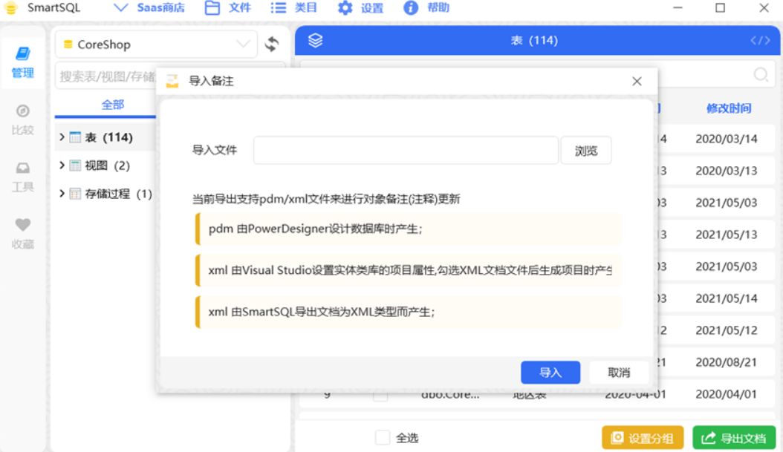Click the 2021/05/14 date cell
Screen dimensions: 783x452
[727, 298]
